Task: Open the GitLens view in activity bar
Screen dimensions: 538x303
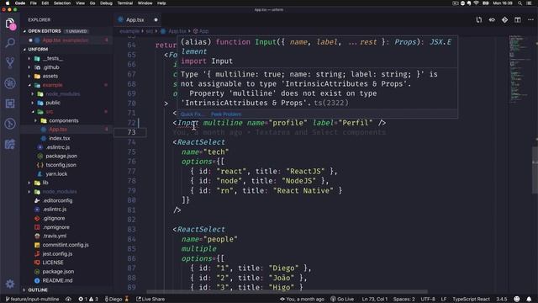Action: (10, 124)
